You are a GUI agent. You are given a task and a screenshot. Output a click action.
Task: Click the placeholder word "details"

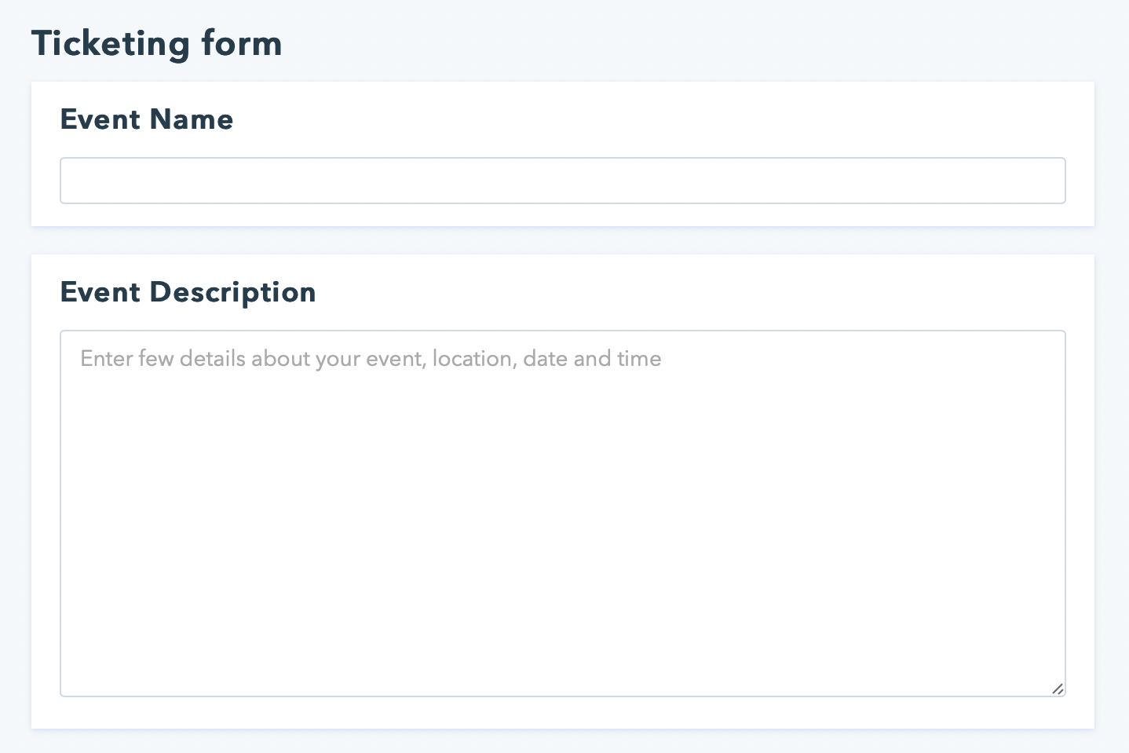click(x=212, y=359)
